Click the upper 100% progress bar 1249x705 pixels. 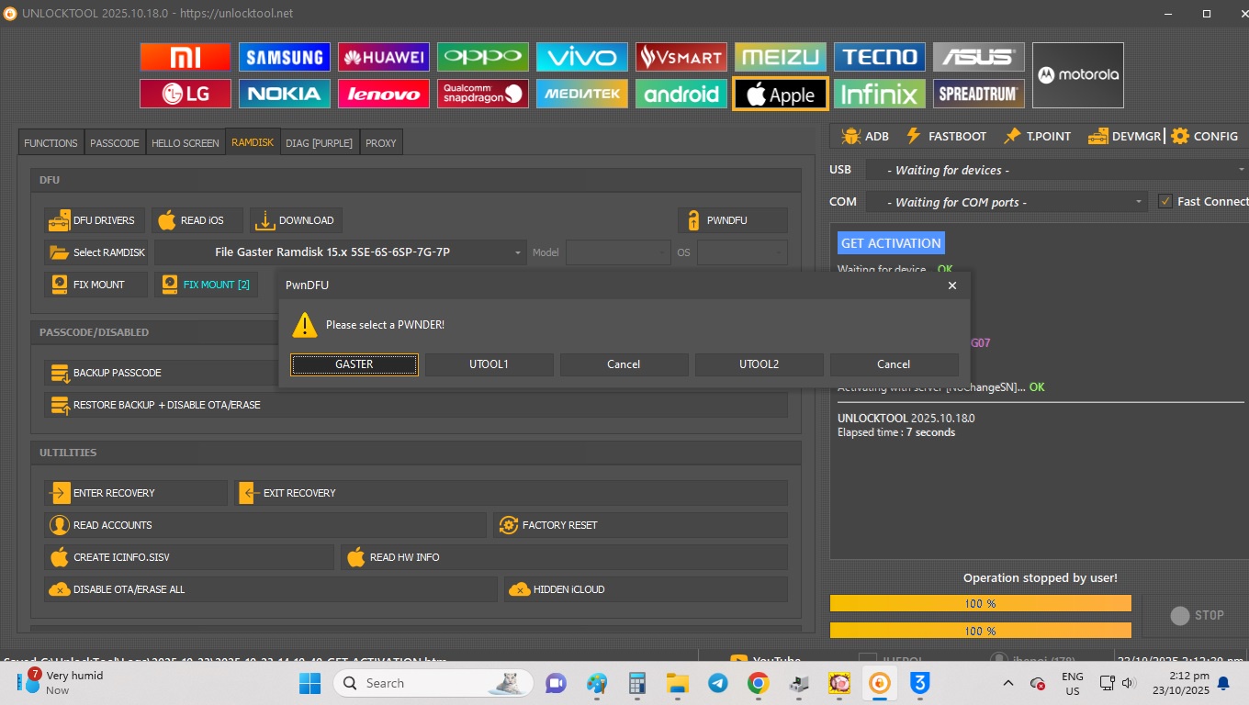980,603
